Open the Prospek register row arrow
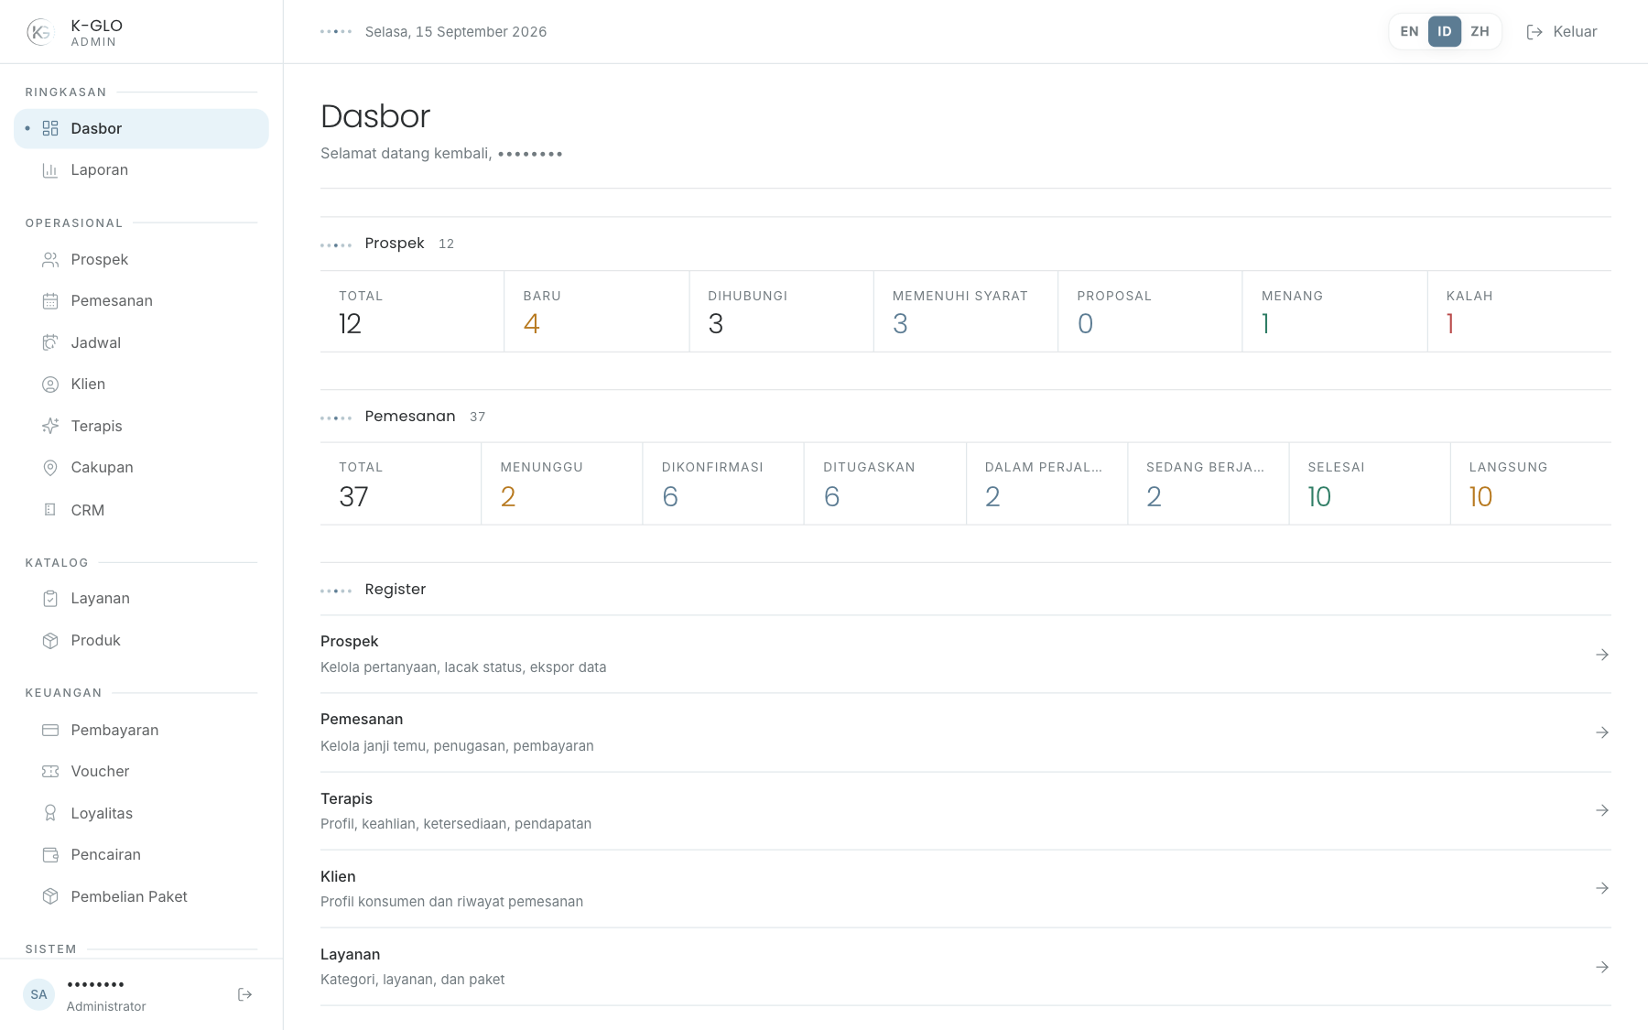 click(x=1602, y=655)
